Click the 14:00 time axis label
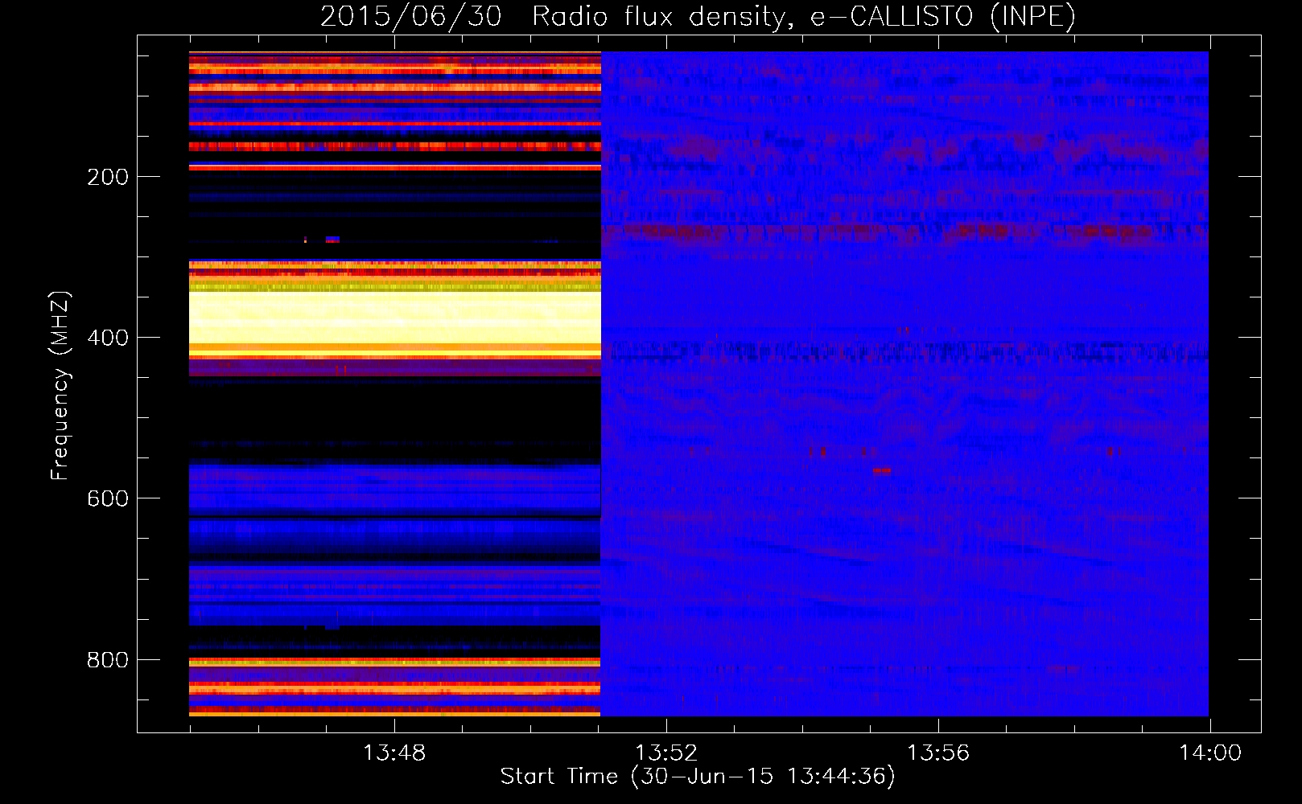The image size is (1302, 804). (x=1210, y=753)
